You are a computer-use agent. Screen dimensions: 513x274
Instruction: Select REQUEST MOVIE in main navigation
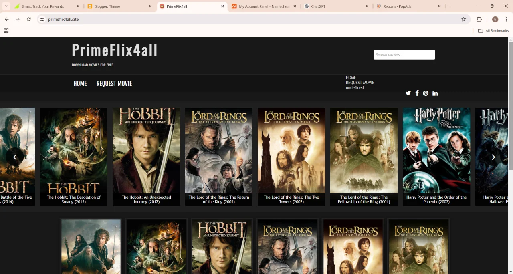(114, 83)
